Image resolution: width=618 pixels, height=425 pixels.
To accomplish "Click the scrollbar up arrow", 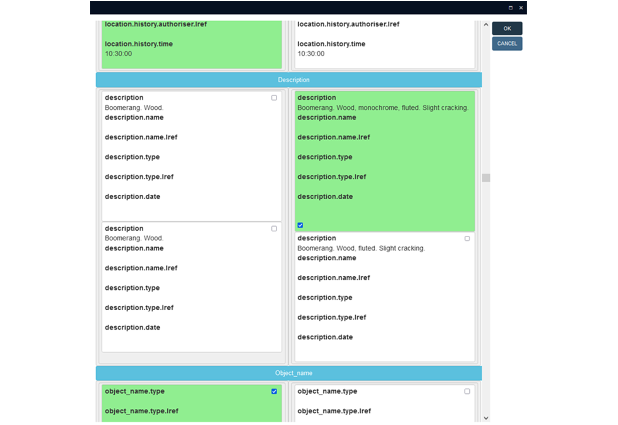I will click(486, 25).
